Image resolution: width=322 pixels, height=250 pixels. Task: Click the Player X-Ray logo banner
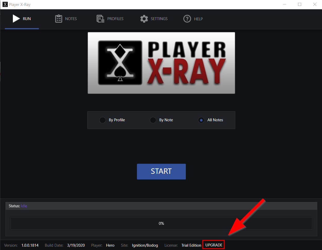coord(161,63)
